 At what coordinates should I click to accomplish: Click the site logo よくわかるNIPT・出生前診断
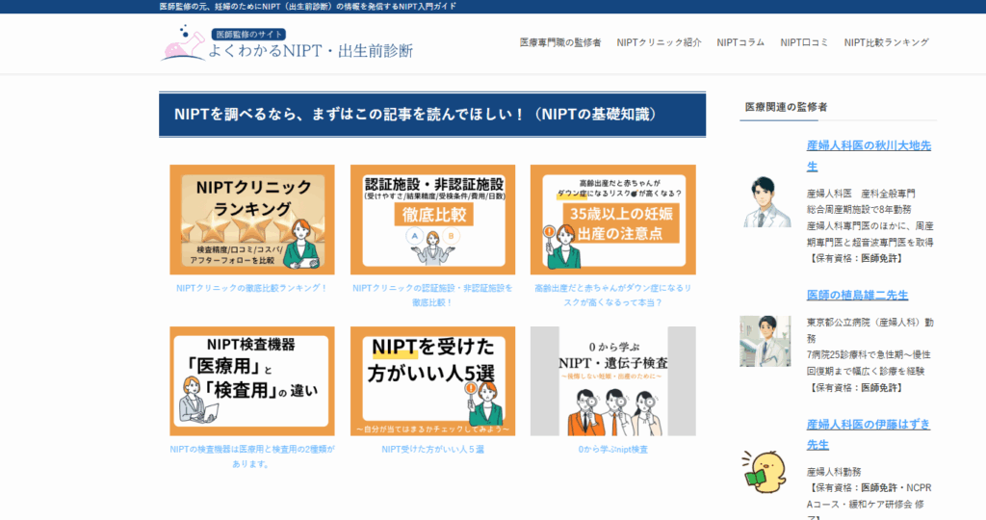pos(287,42)
